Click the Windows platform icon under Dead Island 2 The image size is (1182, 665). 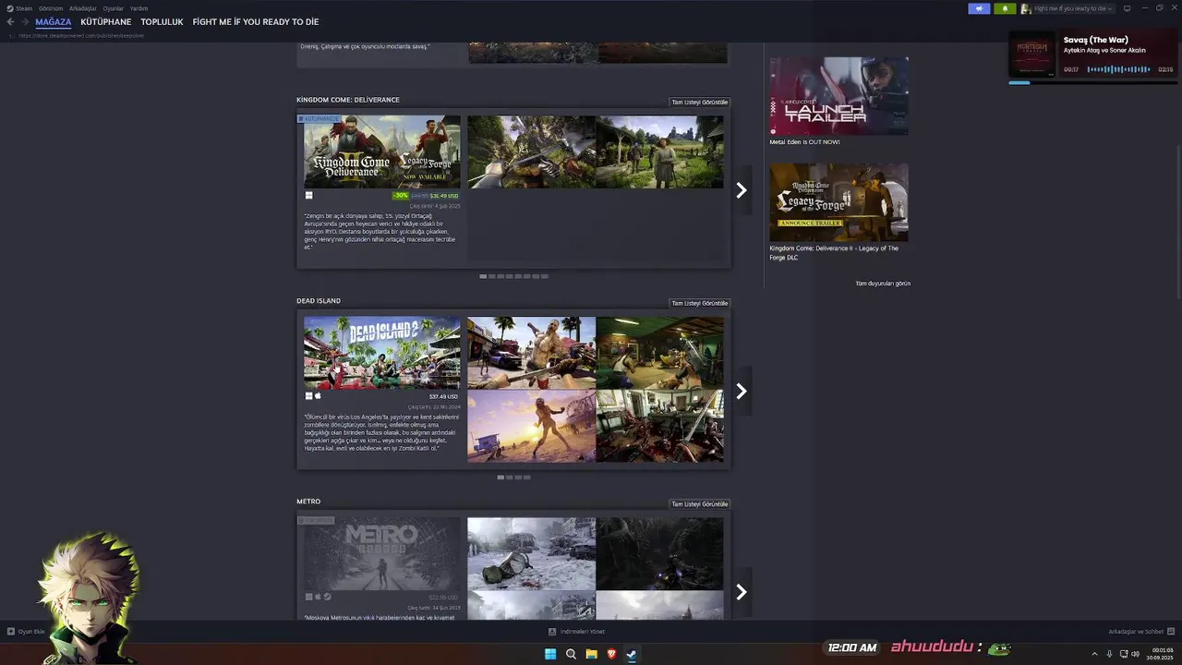[309, 395]
